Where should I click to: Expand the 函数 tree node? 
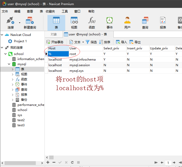pyautogui.click(x=12, y=79)
